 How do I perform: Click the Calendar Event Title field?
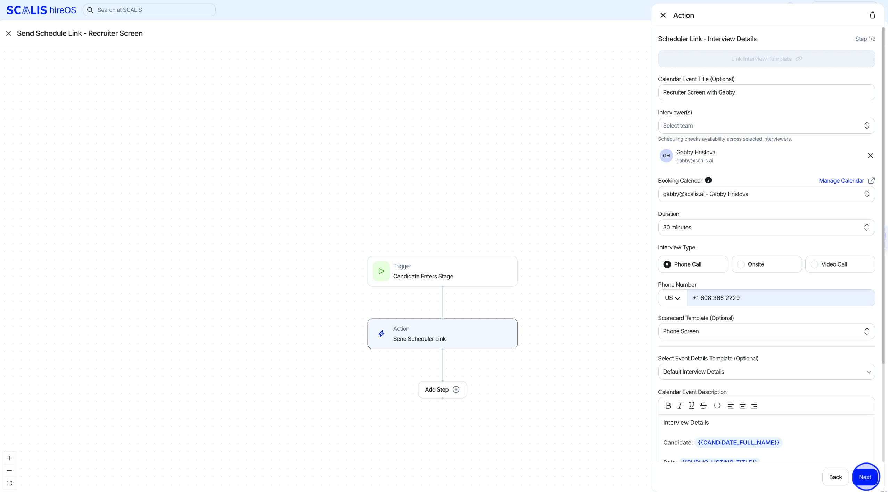click(766, 92)
